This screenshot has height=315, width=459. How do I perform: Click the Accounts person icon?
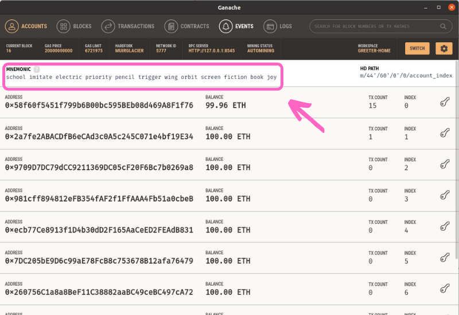(x=11, y=26)
